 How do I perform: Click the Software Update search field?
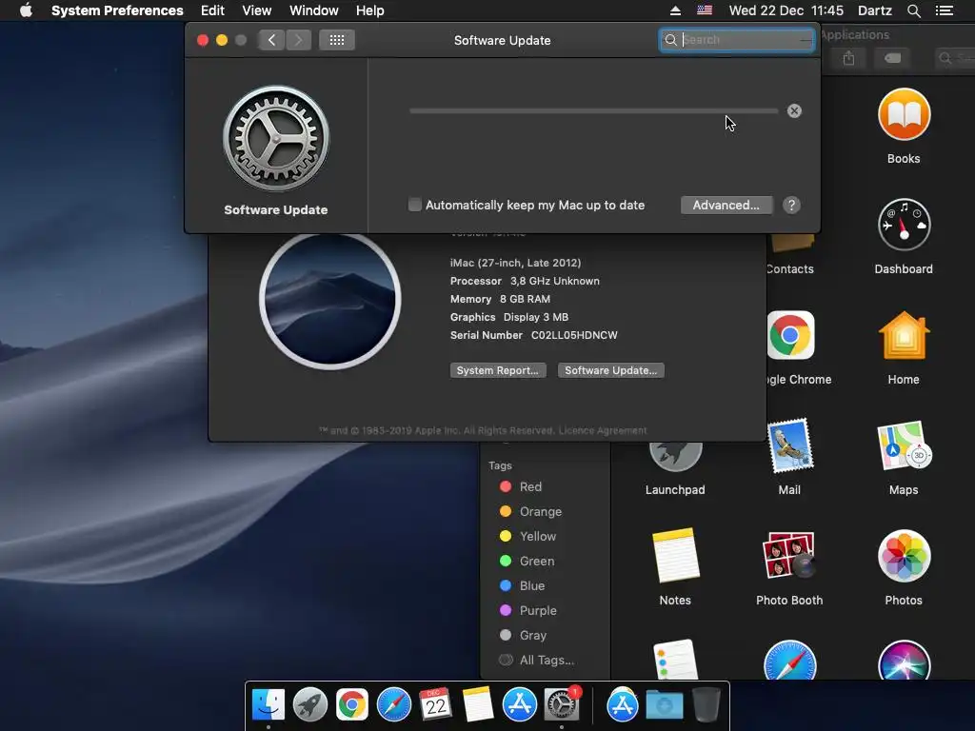[x=737, y=40]
